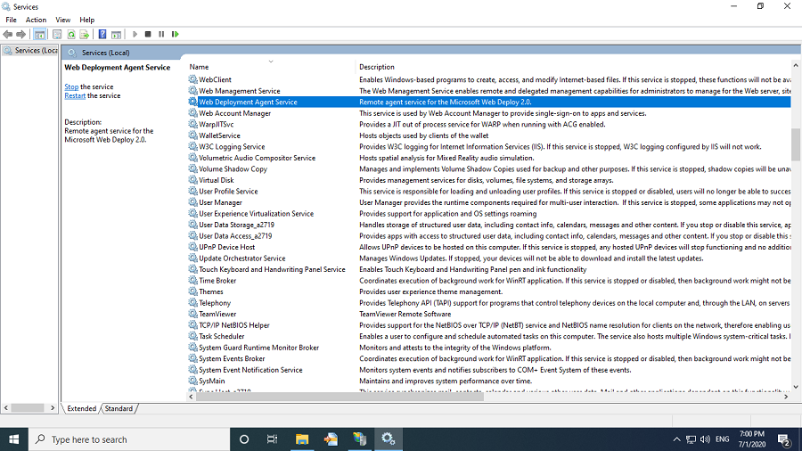Click the Export List toolbar icon
The width and height of the screenshot is (802, 451).
[x=85, y=34]
